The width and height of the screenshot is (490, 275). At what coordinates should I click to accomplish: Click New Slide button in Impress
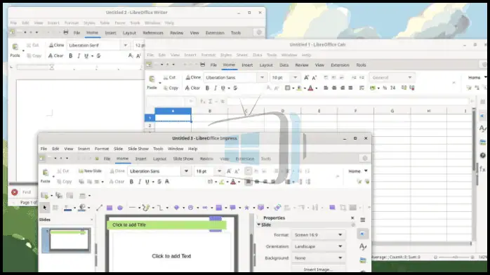90,171
